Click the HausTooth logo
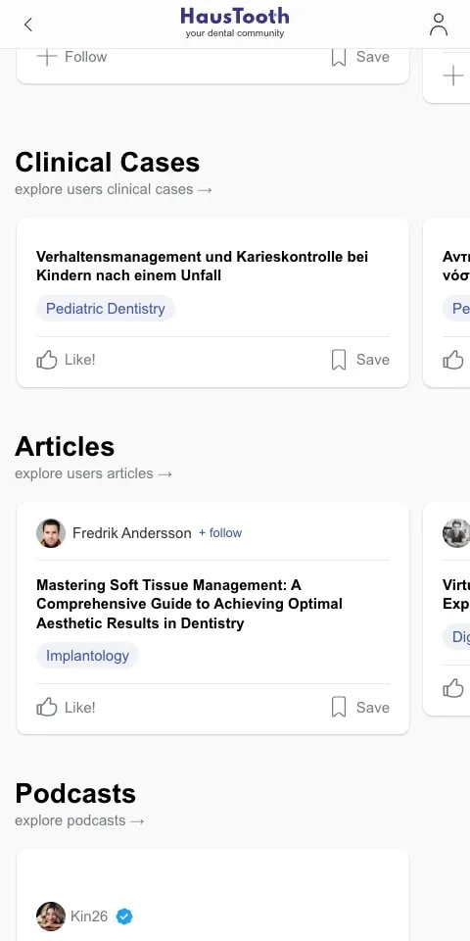The image size is (470, 941). tap(235, 23)
